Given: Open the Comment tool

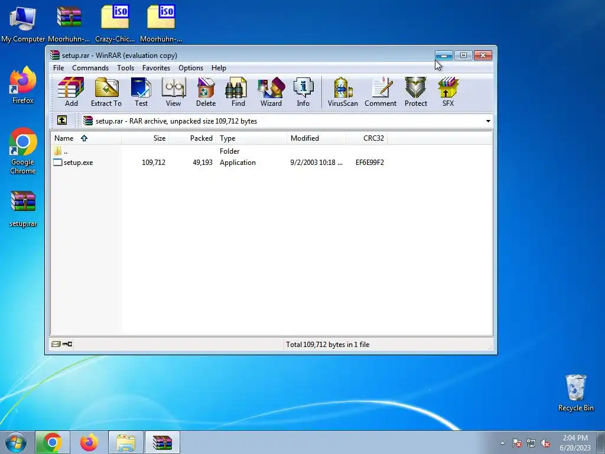Looking at the screenshot, I should point(380,92).
